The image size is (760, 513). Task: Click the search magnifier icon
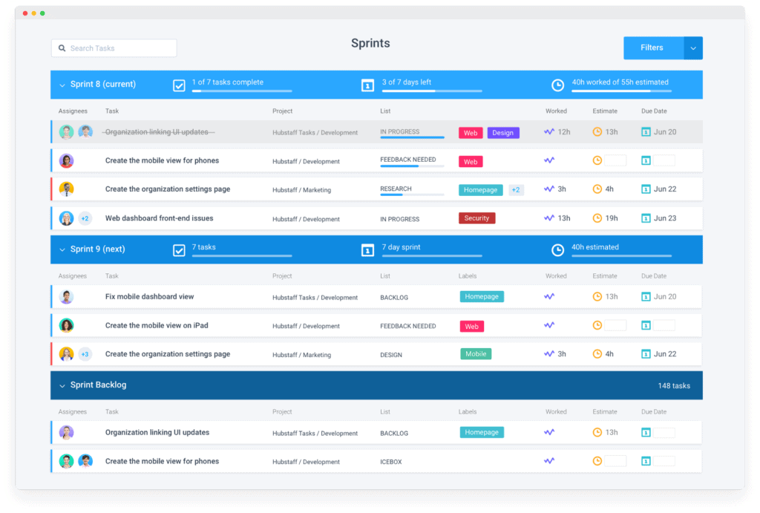click(x=62, y=48)
